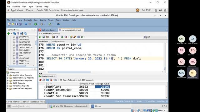Click the SQL Tuning Advisor icon
The width and height of the screenshot is (200, 112).
point(57,37)
